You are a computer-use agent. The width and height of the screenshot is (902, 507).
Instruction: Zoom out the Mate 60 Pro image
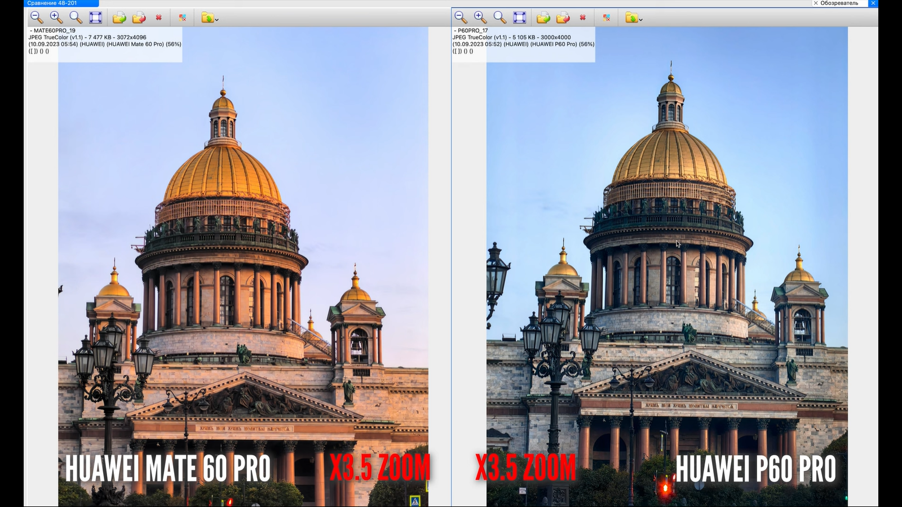coord(37,17)
